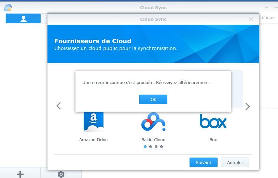
Task: Go to previous provider page arrow
Action: click(x=59, y=106)
